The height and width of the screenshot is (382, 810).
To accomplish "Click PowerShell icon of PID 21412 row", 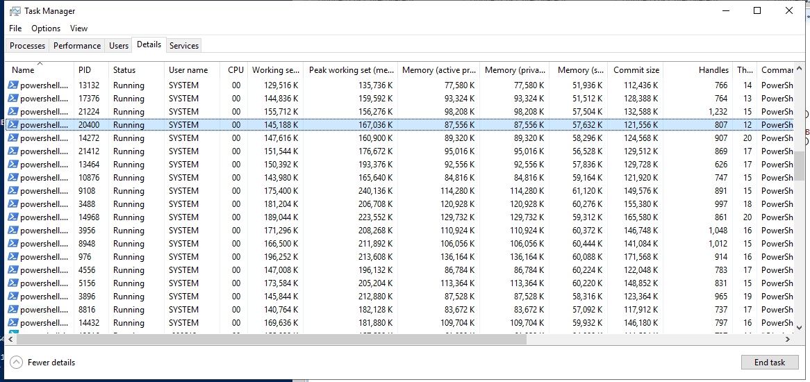I will (x=13, y=151).
